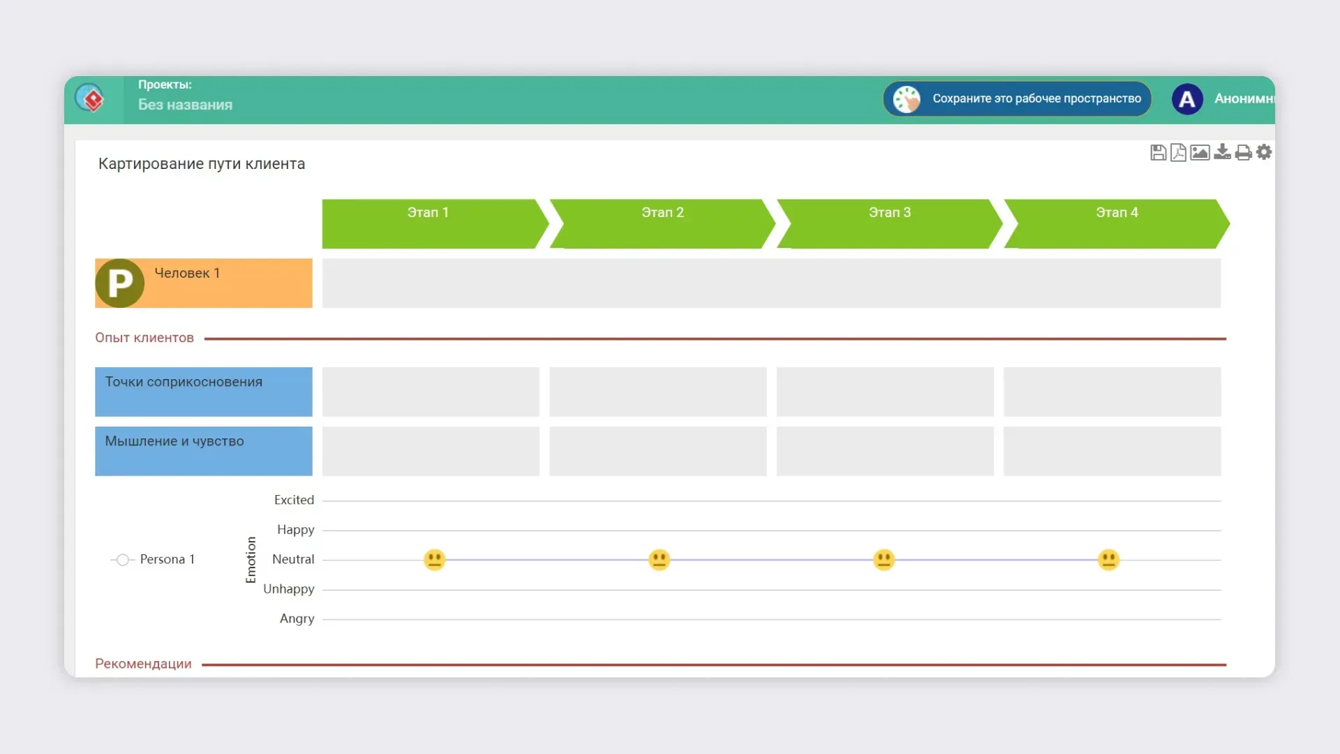Click Мышление и чувство cell under Этап 4

coord(1112,451)
